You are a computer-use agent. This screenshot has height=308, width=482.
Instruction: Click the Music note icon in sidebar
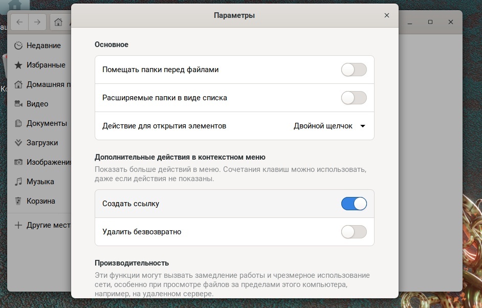pyautogui.click(x=18, y=182)
